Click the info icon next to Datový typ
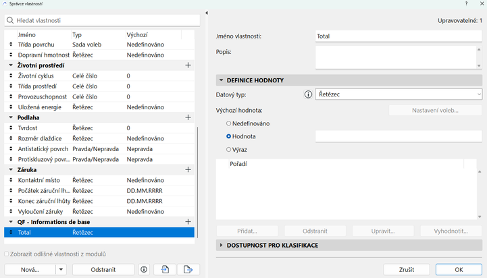 pos(308,95)
